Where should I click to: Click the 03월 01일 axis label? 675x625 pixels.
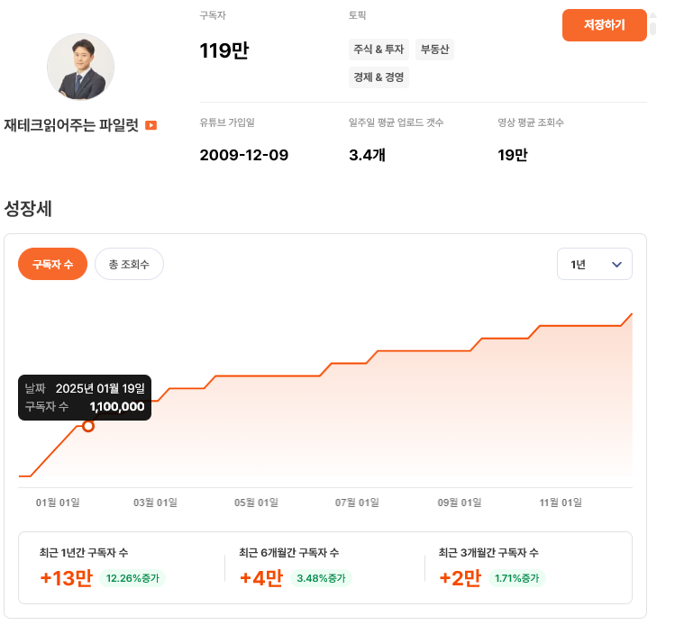tap(155, 502)
